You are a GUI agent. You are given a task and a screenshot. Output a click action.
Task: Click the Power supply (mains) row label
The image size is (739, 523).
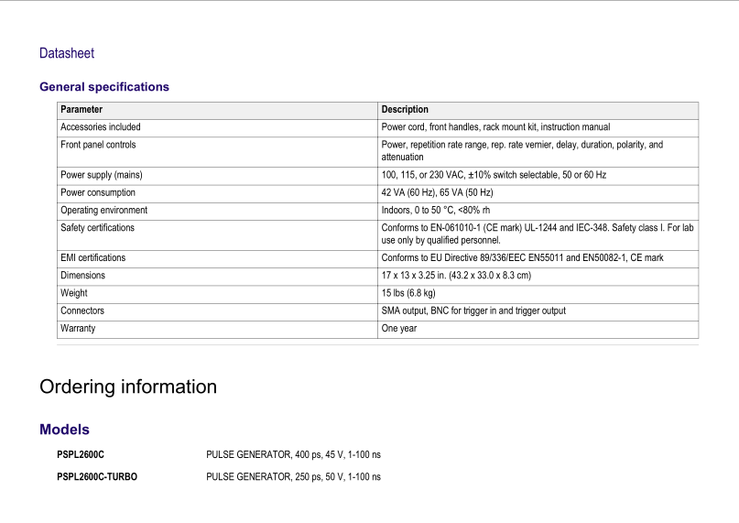tap(102, 175)
